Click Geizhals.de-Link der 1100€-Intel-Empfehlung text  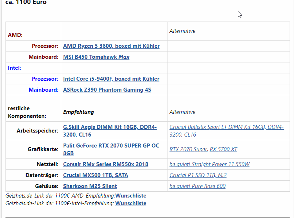pyautogui.click(x=60, y=203)
